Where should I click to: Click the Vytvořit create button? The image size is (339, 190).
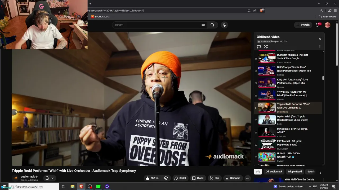click(303, 25)
